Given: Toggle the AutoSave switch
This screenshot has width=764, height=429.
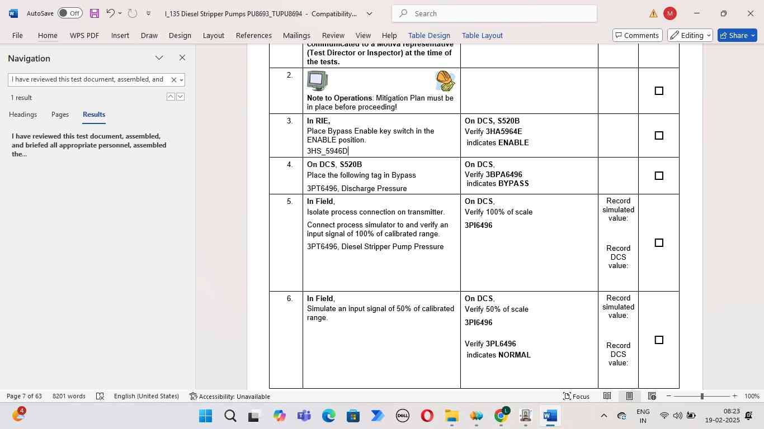Looking at the screenshot, I should click(x=70, y=13).
